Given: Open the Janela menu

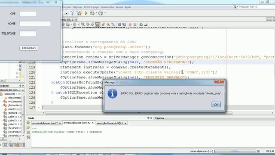Looking at the screenshot, I should (119, 7).
